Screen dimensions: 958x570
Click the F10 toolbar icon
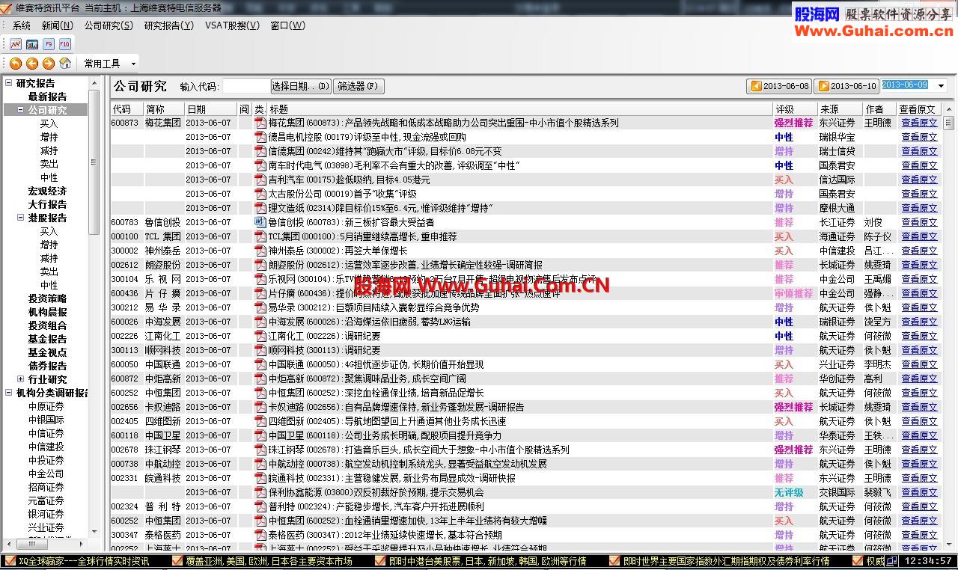pos(65,44)
